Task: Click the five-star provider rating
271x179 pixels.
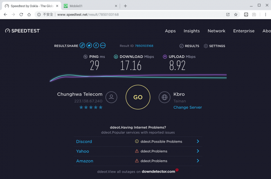Action: click(91, 108)
